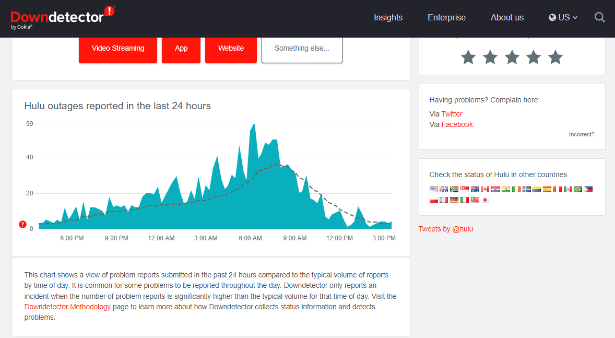This screenshot has width=615, height=338.
Task: Choose the Brazil flag
Action: pyautogui.click(x=577, y=190)
